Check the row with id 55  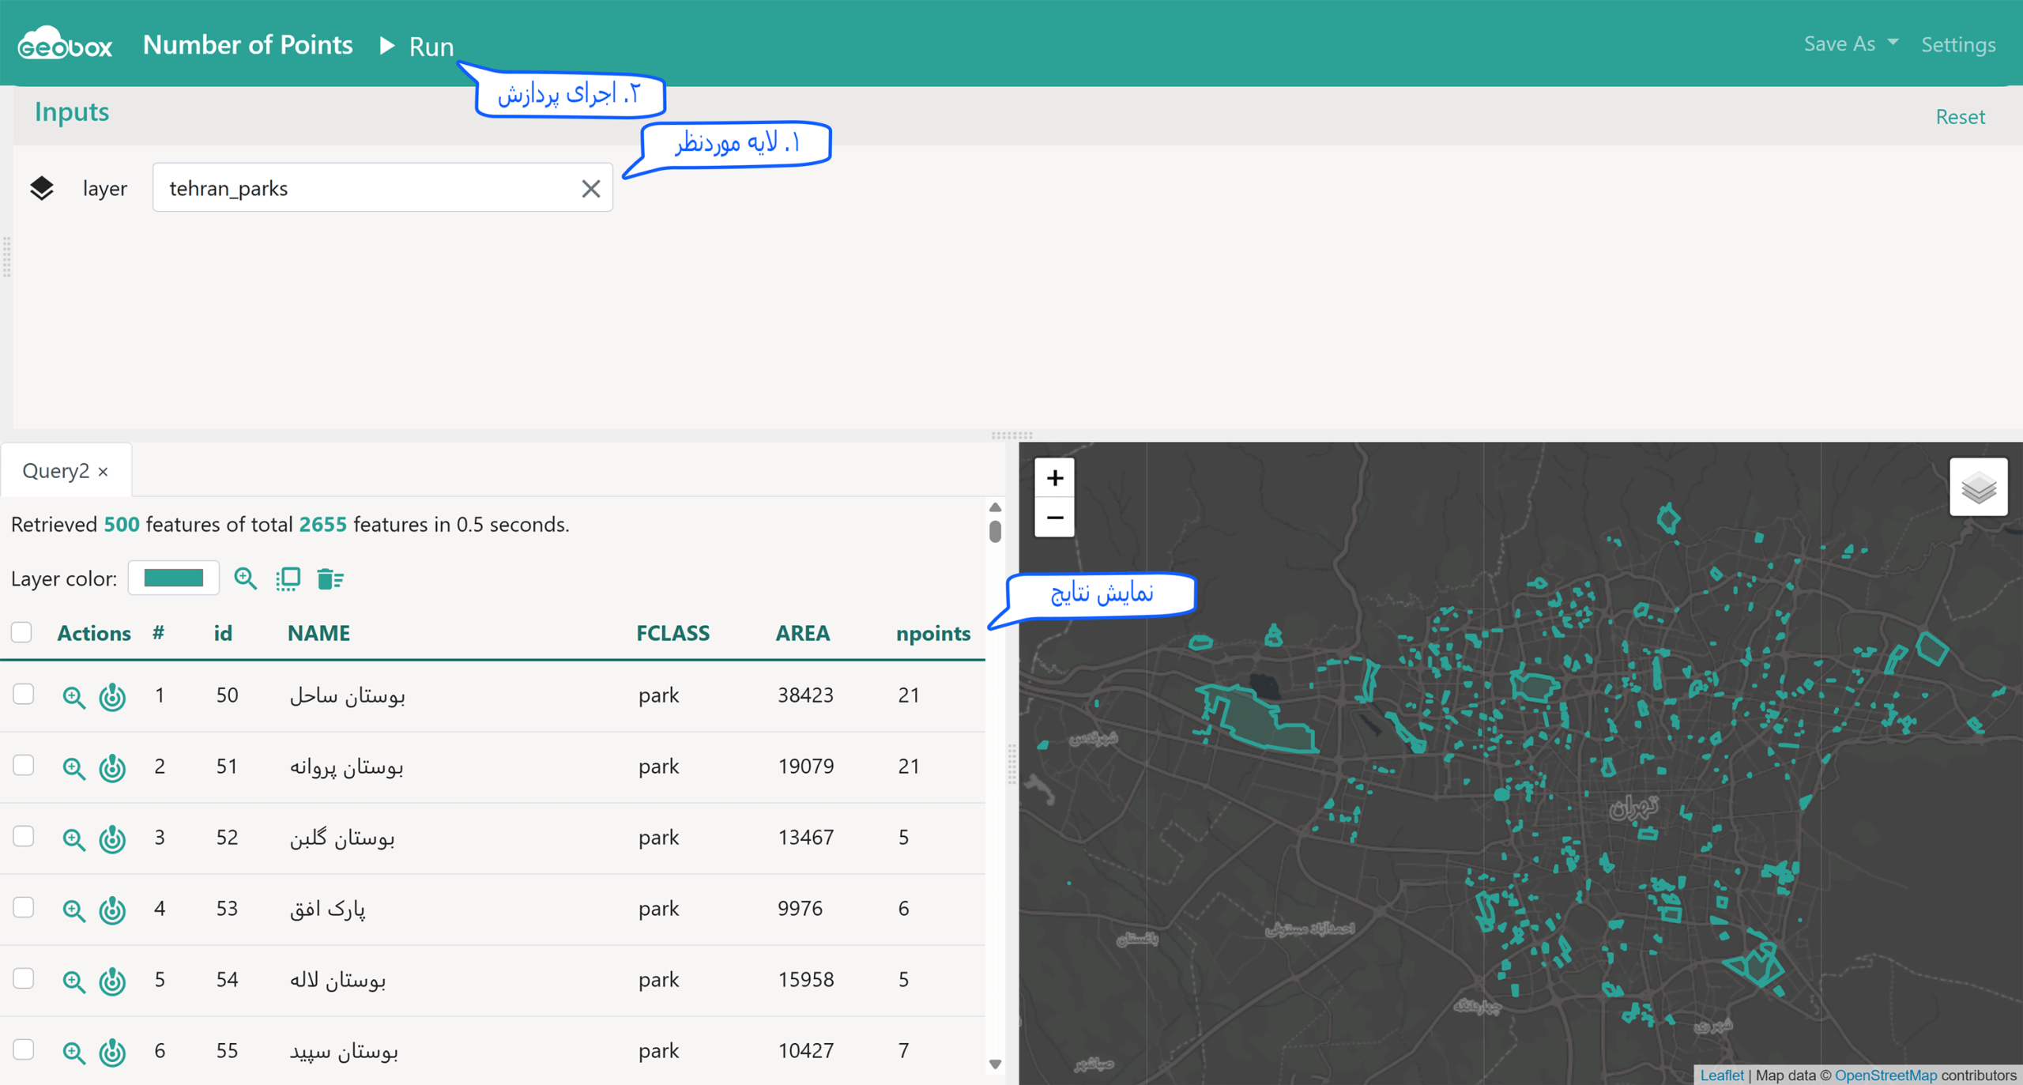23,1049
